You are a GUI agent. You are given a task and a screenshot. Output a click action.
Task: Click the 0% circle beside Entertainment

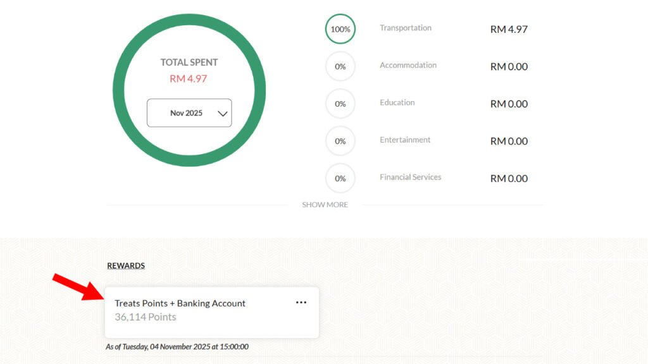coord(340,141)
